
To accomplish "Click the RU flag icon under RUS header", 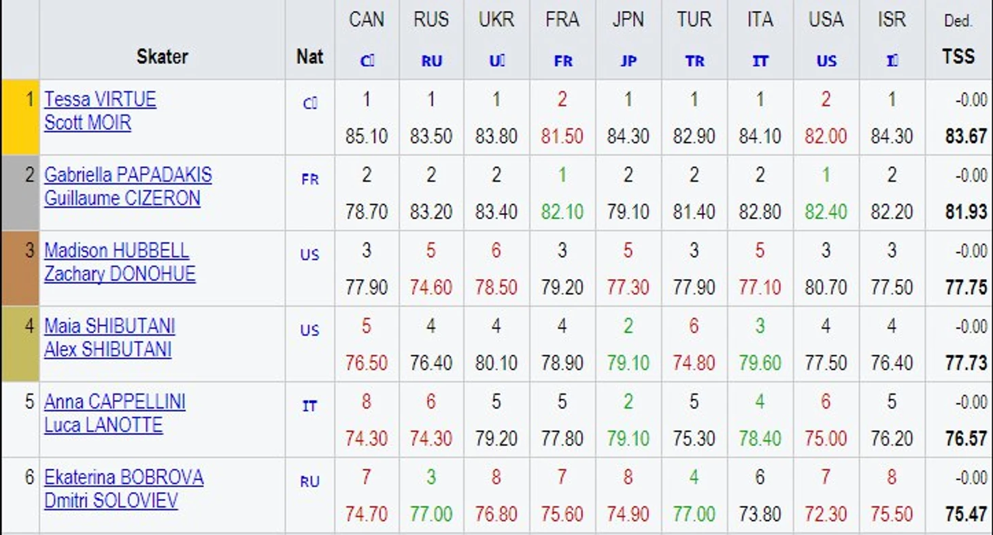I will pos(432,61).
